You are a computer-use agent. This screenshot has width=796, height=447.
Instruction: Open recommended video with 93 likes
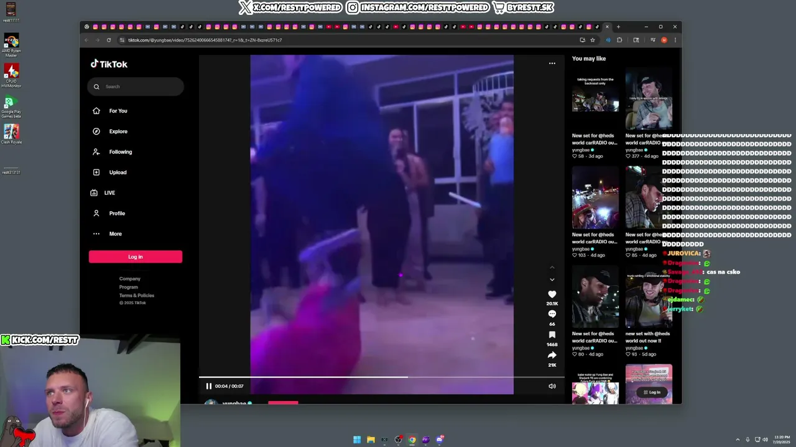[x=649, y=297]
